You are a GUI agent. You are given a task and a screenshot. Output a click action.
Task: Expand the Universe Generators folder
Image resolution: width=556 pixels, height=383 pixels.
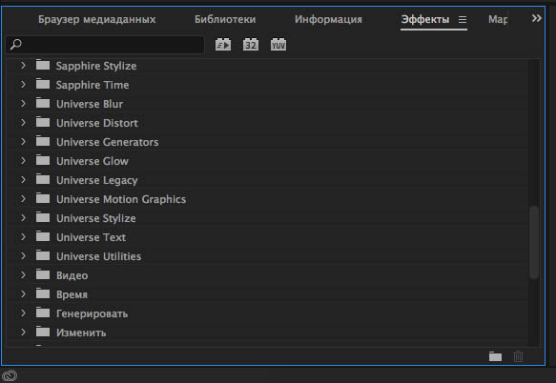(x=23, y=141)
